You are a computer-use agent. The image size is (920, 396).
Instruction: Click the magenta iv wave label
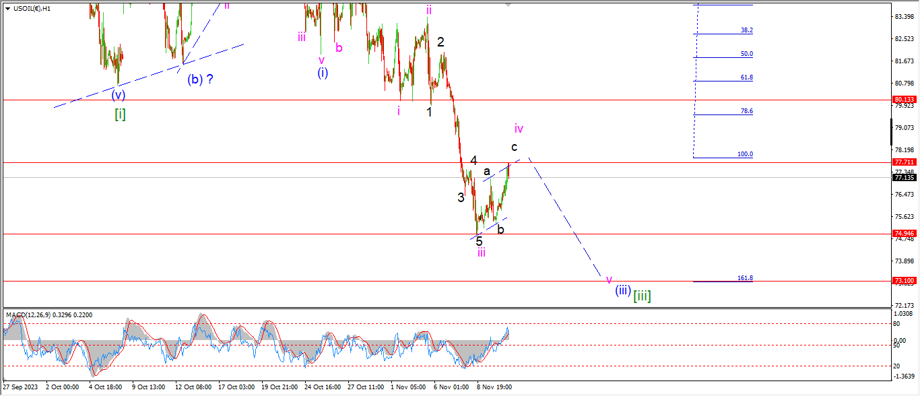tap(519, 128)
